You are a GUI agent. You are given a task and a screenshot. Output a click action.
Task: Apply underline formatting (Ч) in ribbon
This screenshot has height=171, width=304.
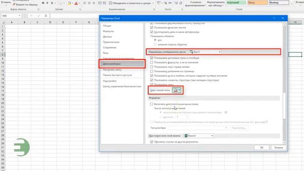(52, 3)
